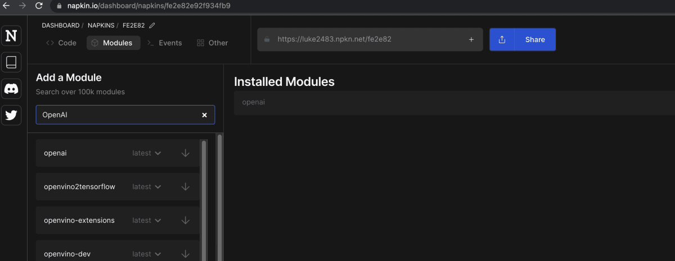Click the openvino-dev result name
This screenshot has width=675, height=261.
point(67,254)
